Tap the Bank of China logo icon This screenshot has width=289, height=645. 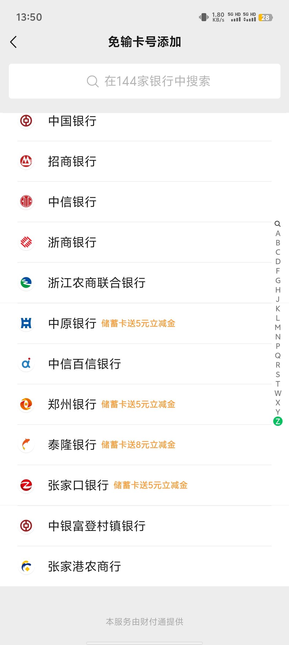(x=26, y=121)
